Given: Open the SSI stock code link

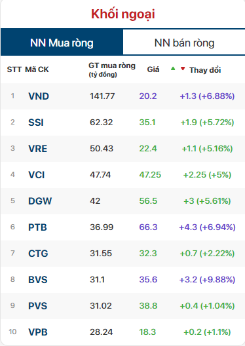Looking at the screenshot, I should 36,123.
